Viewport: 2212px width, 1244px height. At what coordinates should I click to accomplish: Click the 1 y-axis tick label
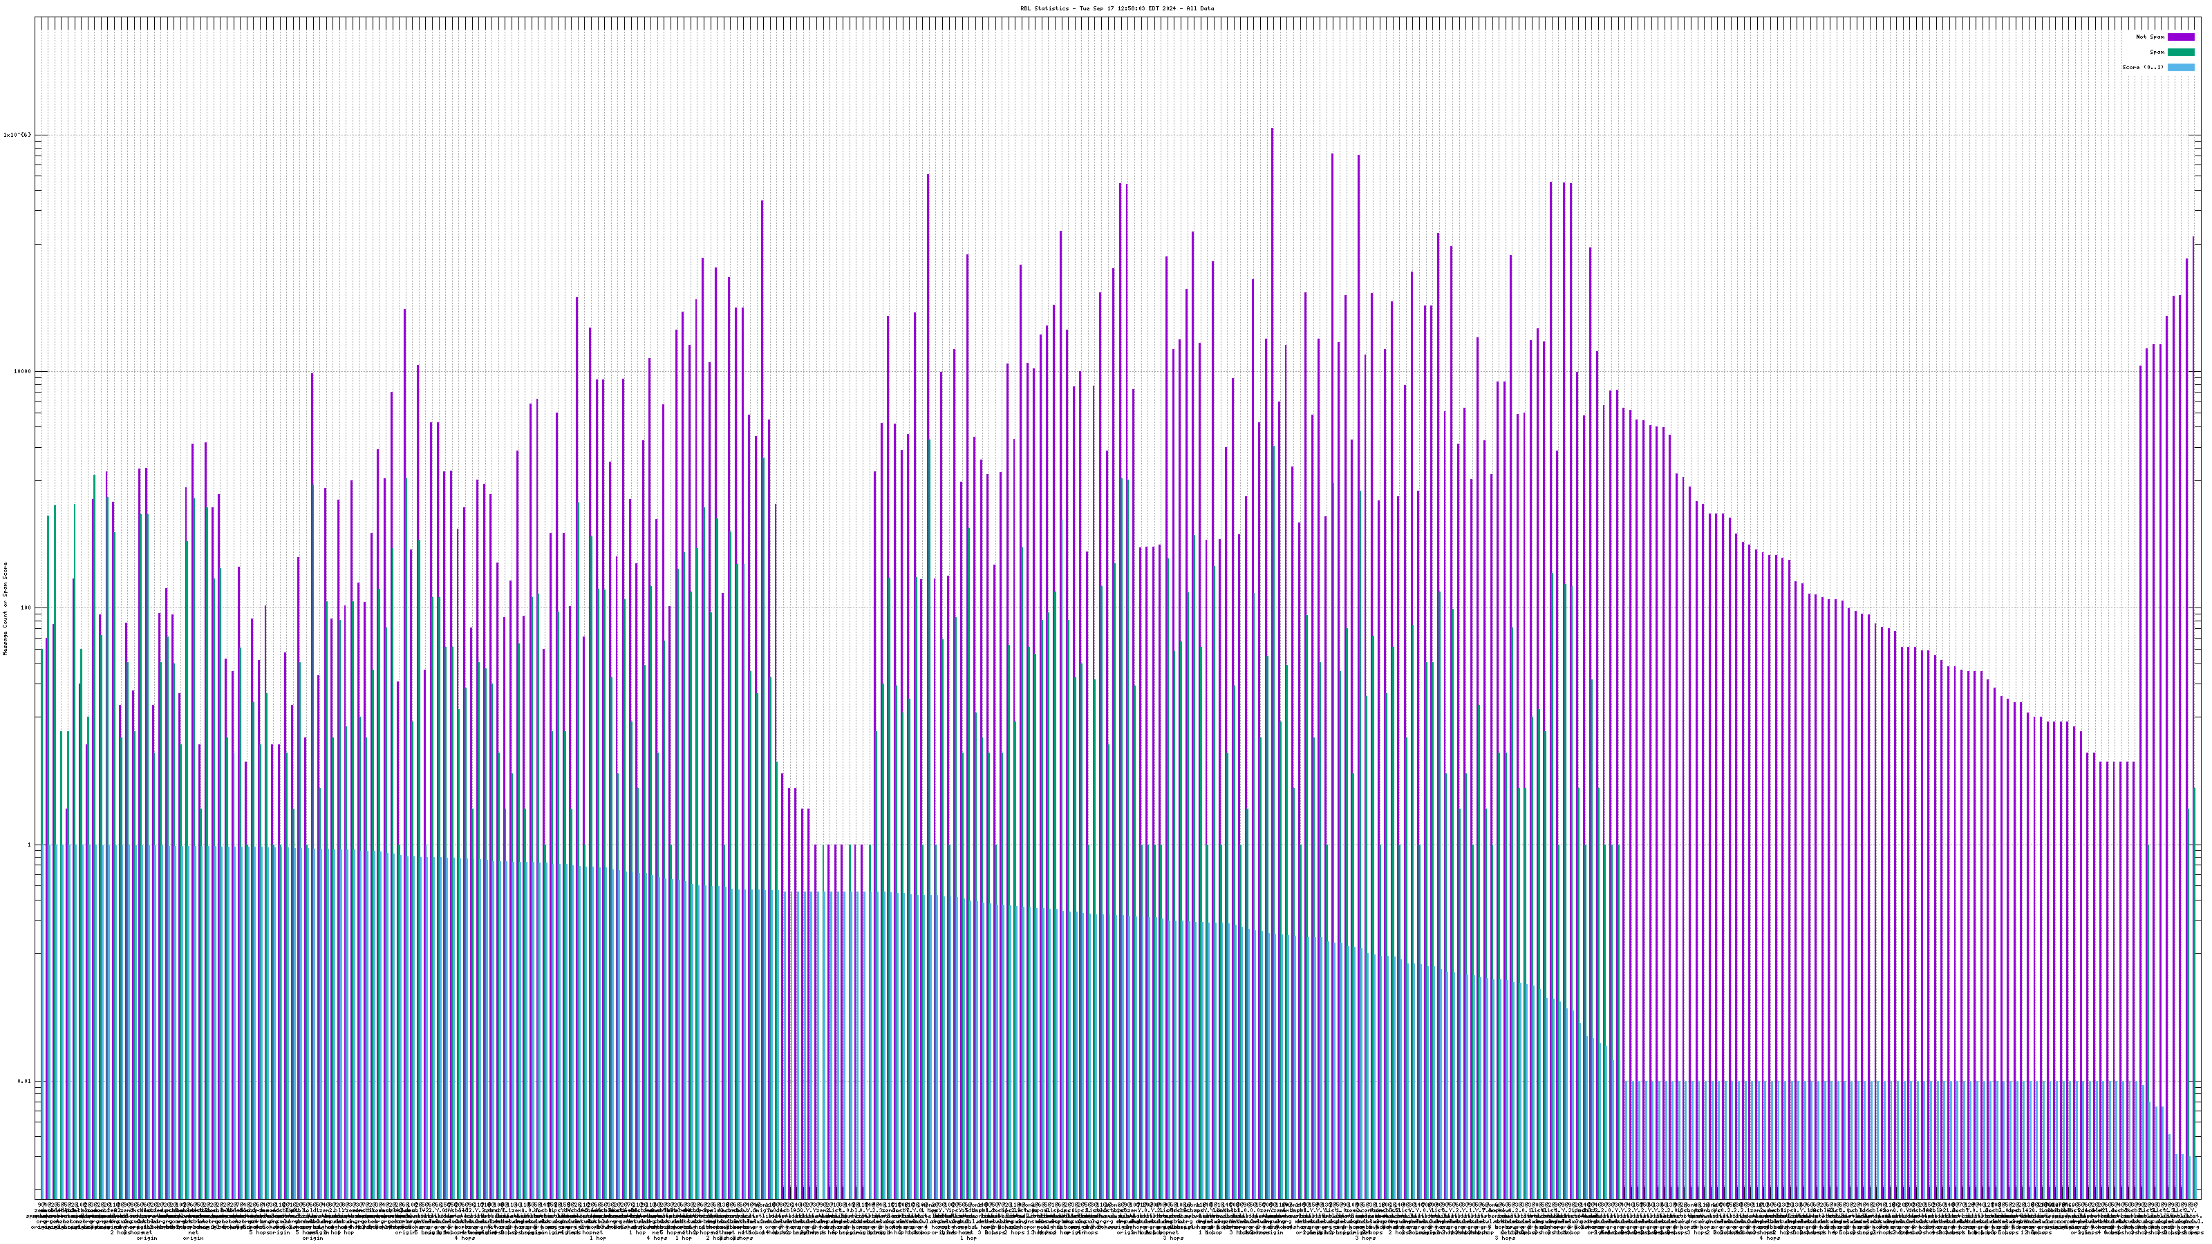tap(28, 845)
